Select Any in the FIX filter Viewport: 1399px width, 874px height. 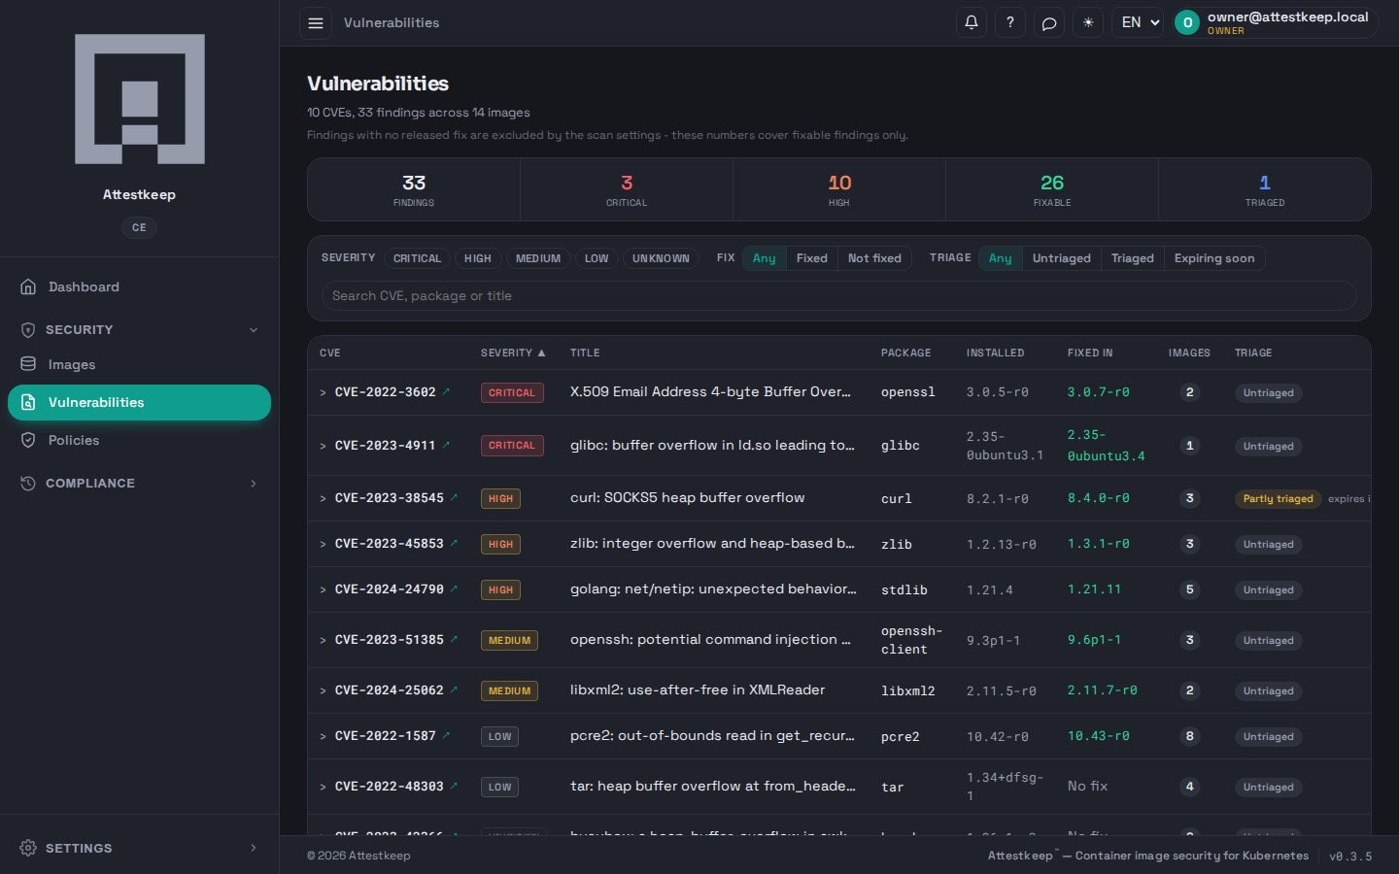[x=765, y=258]
